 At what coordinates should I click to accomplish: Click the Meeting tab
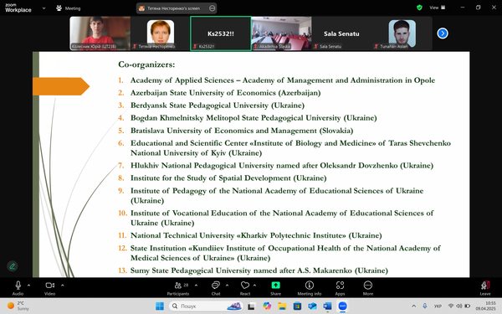(x=69, y=8)
